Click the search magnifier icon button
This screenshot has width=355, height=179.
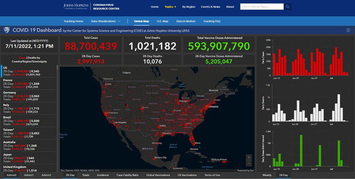coord(287,7)
